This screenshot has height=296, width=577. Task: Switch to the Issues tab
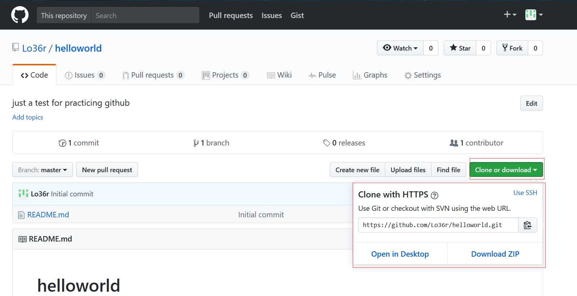click(x=85, y=75)
